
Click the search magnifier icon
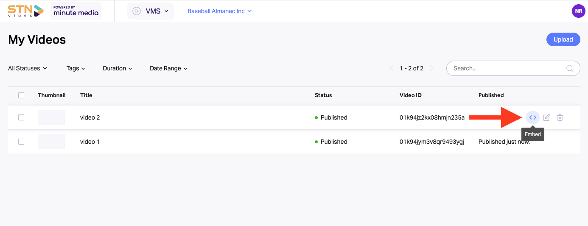(x=570, y=68)
